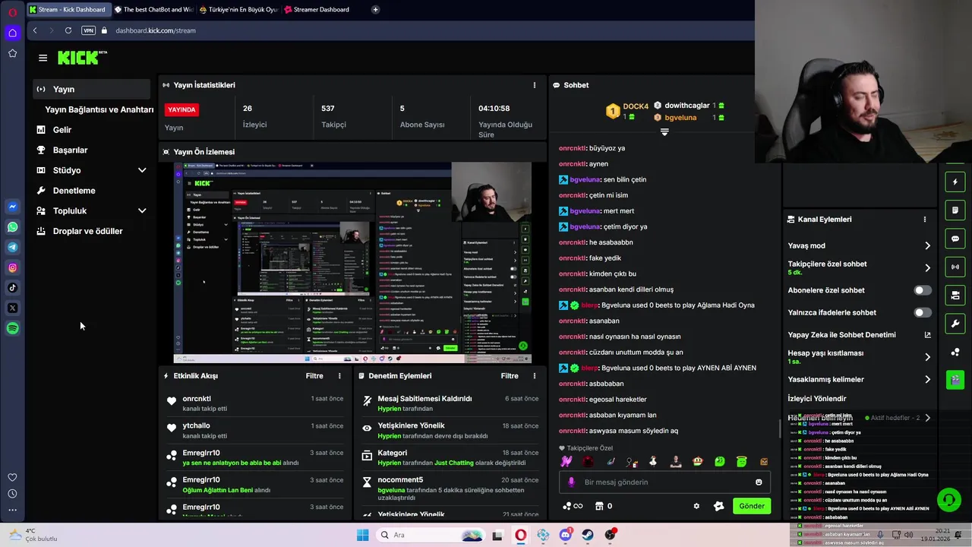Open Başarılar in left navigation
This screenshot has width=972, height=547.
[91, 150]
